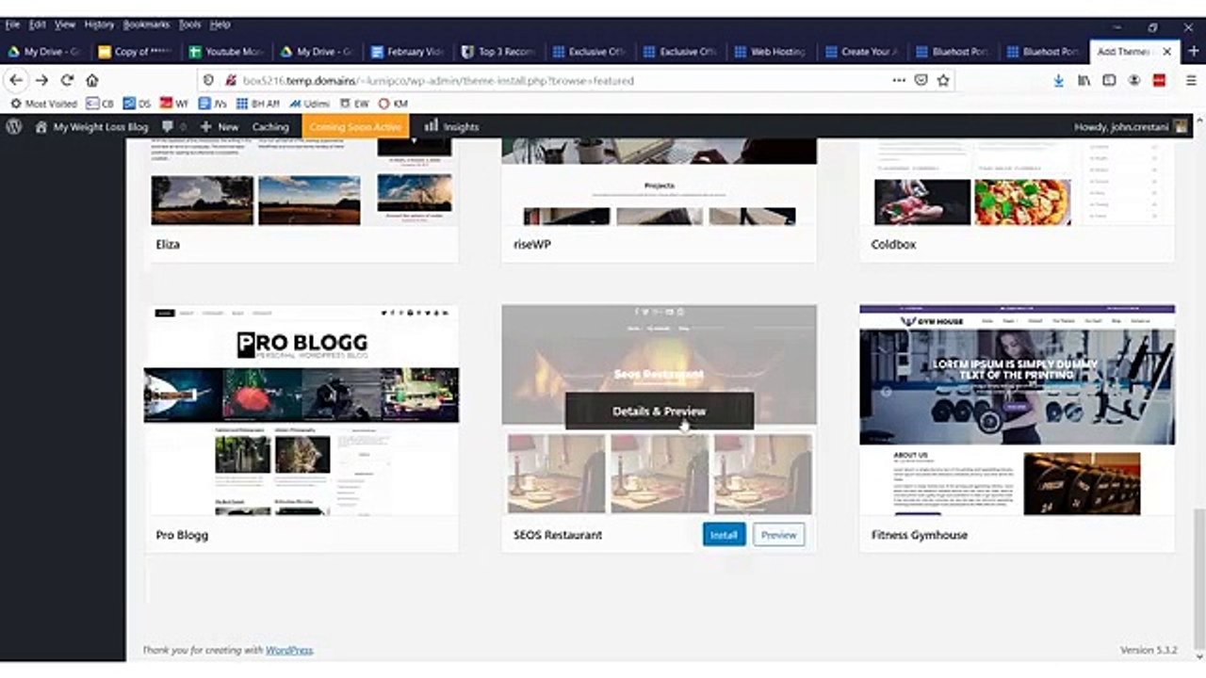Switch to the Copy of tab
The height and width of the screenshot is (678, 1206).
(x=137, y=52)
